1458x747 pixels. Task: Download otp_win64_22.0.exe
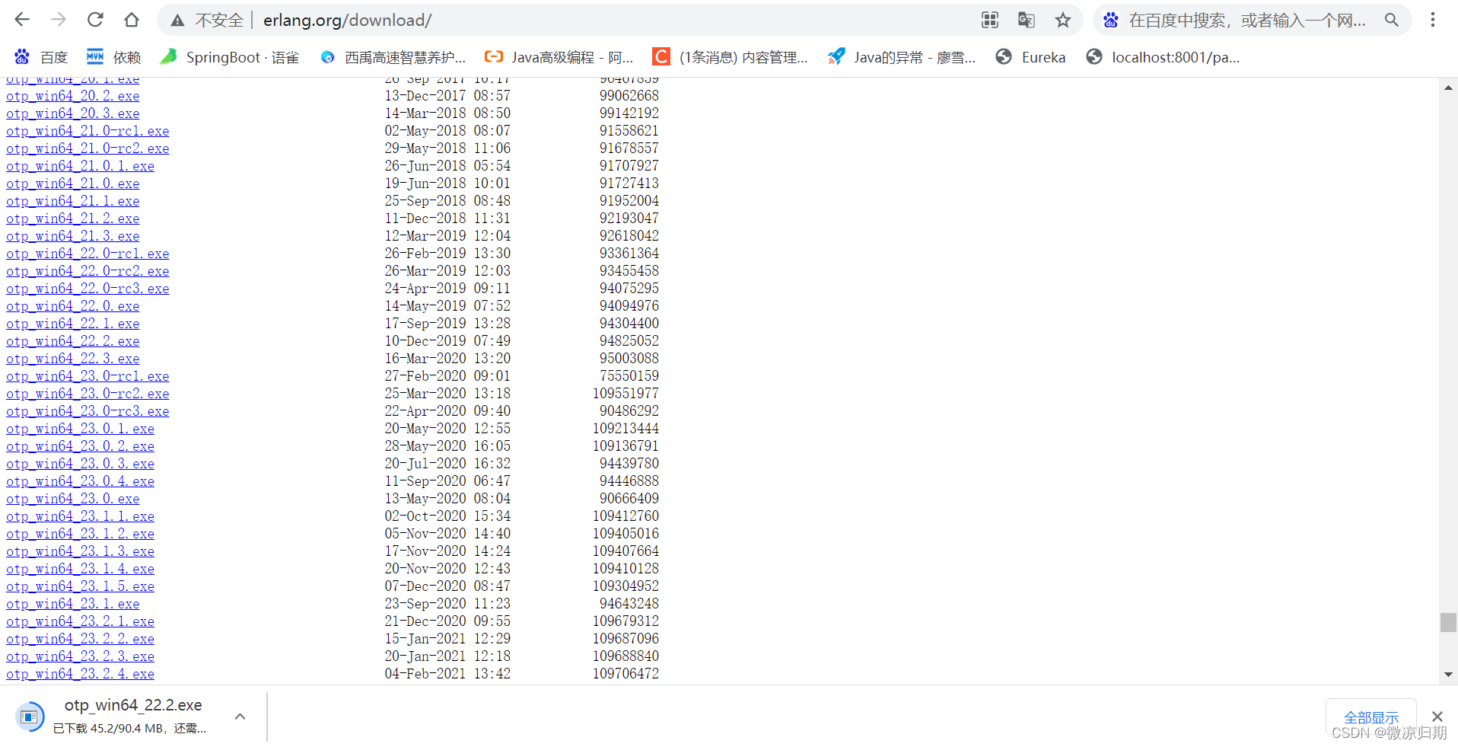(73, 306)
